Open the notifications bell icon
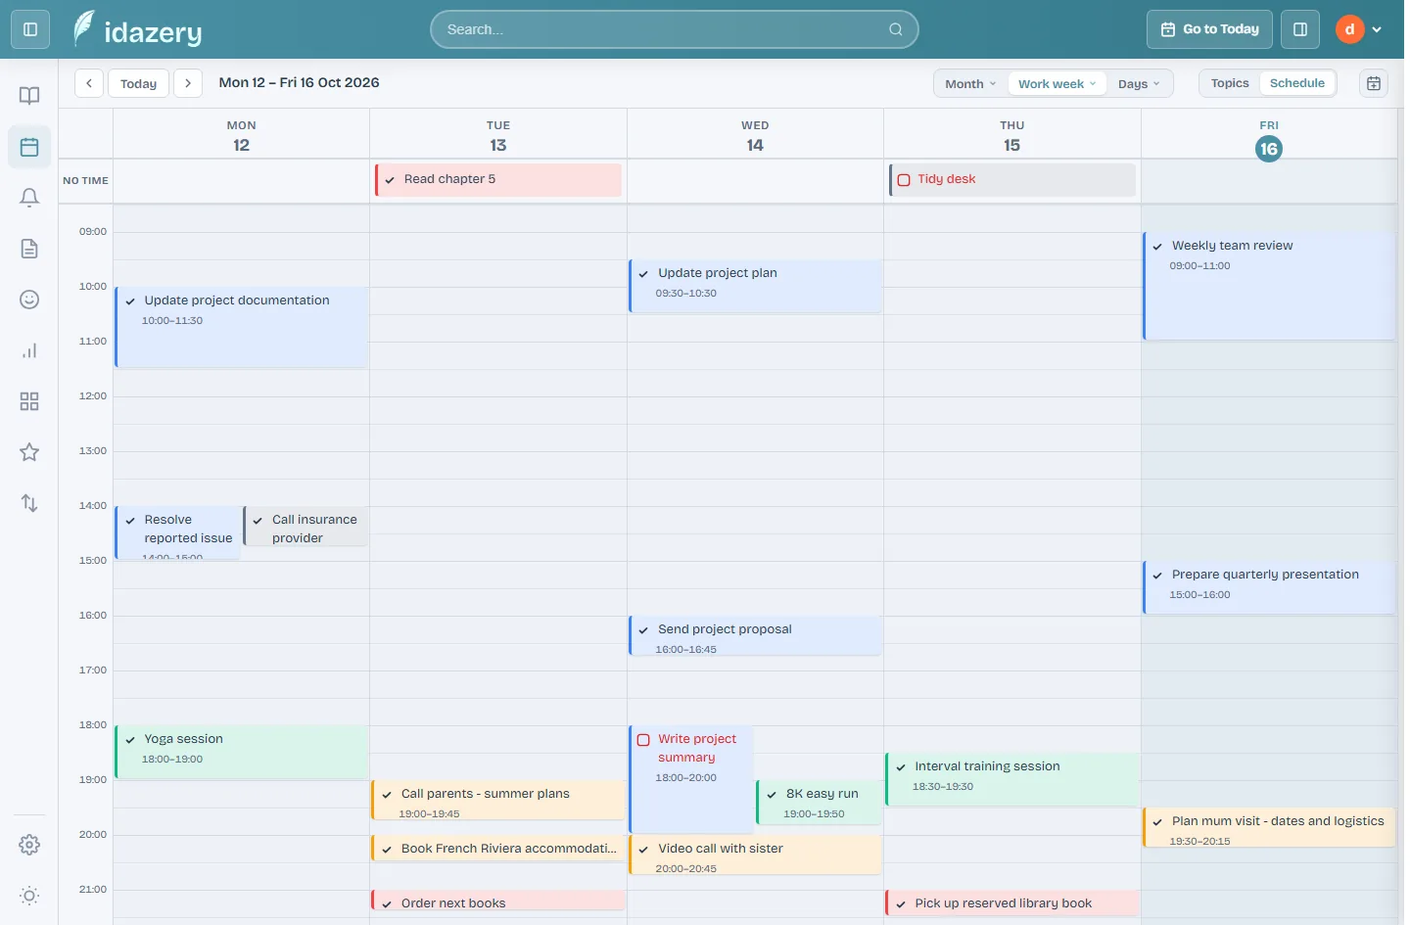Viewport: 1410px width, 925px height. (29, 198)
